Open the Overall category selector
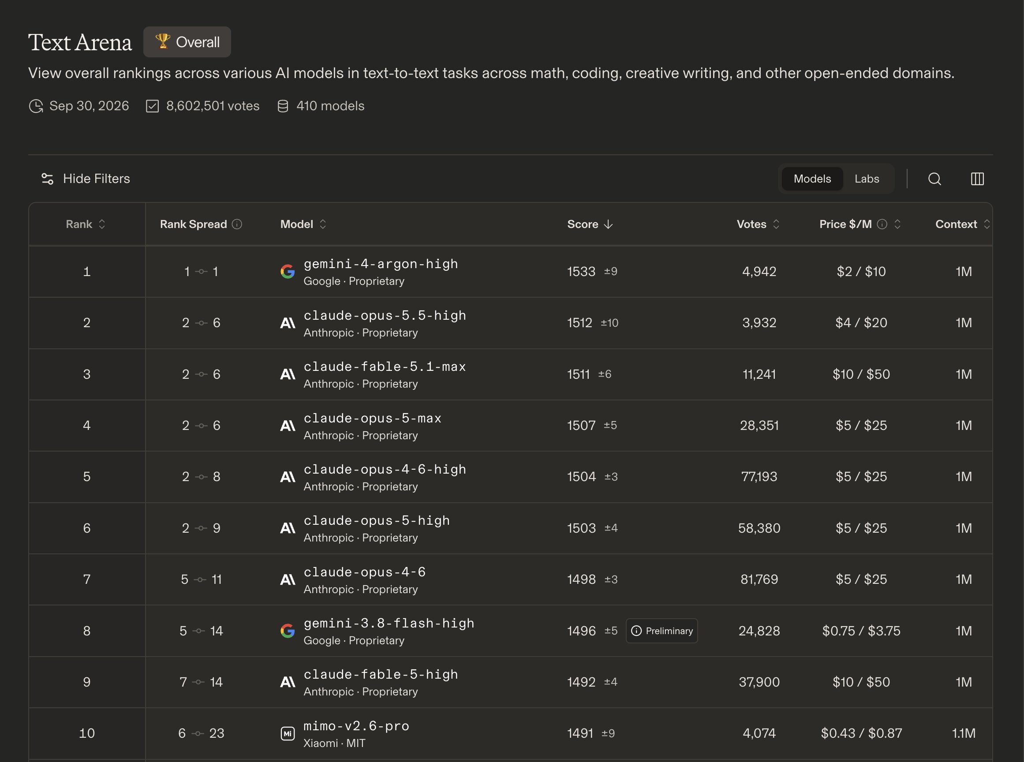The height and width of the screenshot is (762, 1024). click(x=187, y=42)
